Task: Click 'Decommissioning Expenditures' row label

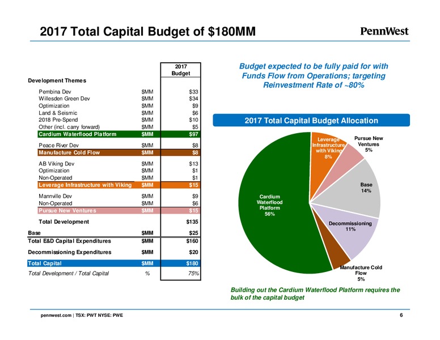Action: pyautogui.click(x=70, y=252)
